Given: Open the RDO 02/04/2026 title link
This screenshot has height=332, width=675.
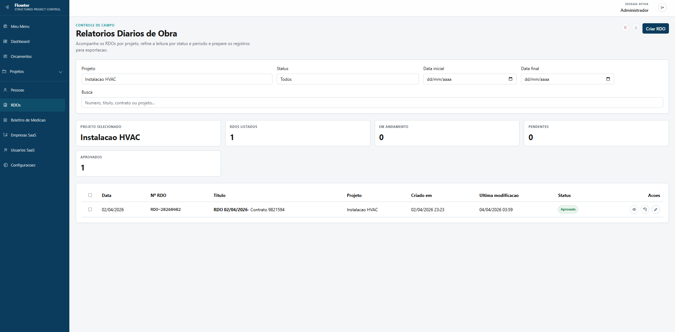Looking at the screenshot, I should [x=231, y=210].
